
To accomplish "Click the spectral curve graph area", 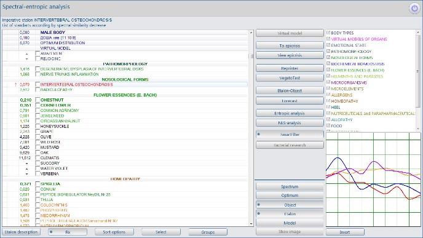I will (373, 180).
